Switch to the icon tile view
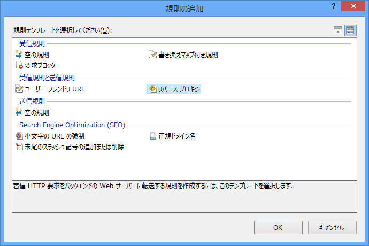 click(350, 30)
